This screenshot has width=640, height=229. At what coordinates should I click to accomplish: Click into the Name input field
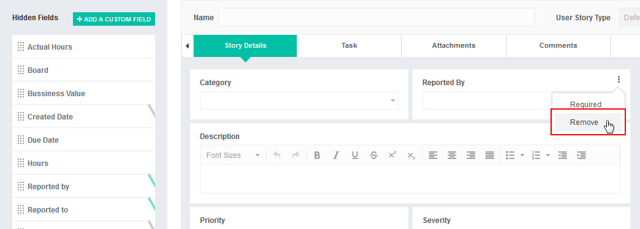coord(376,18)
